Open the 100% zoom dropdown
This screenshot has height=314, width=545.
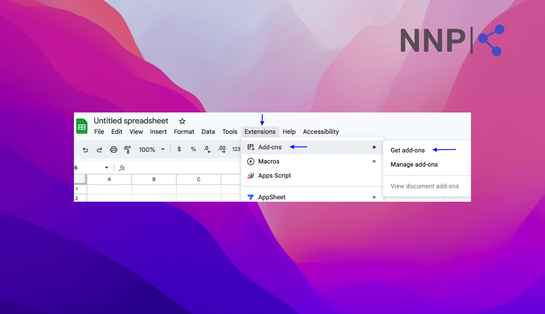click(152, 150)
